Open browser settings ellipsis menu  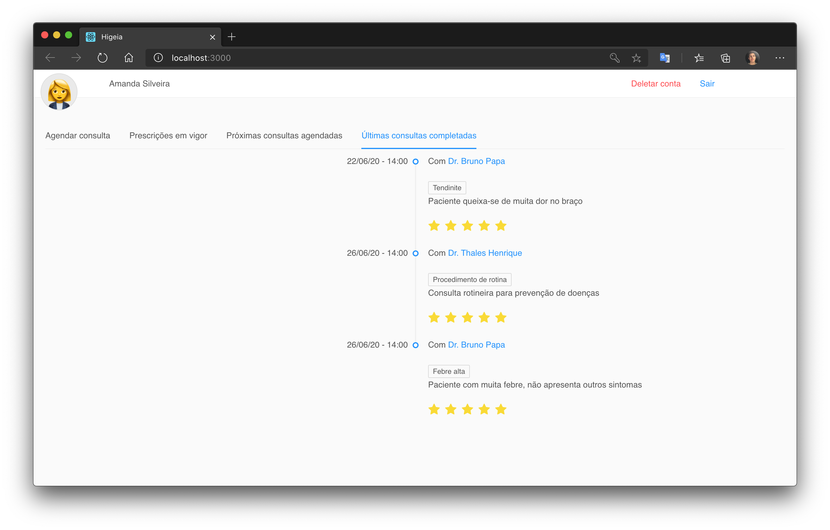pyautogui.click(x=780, y=58)
